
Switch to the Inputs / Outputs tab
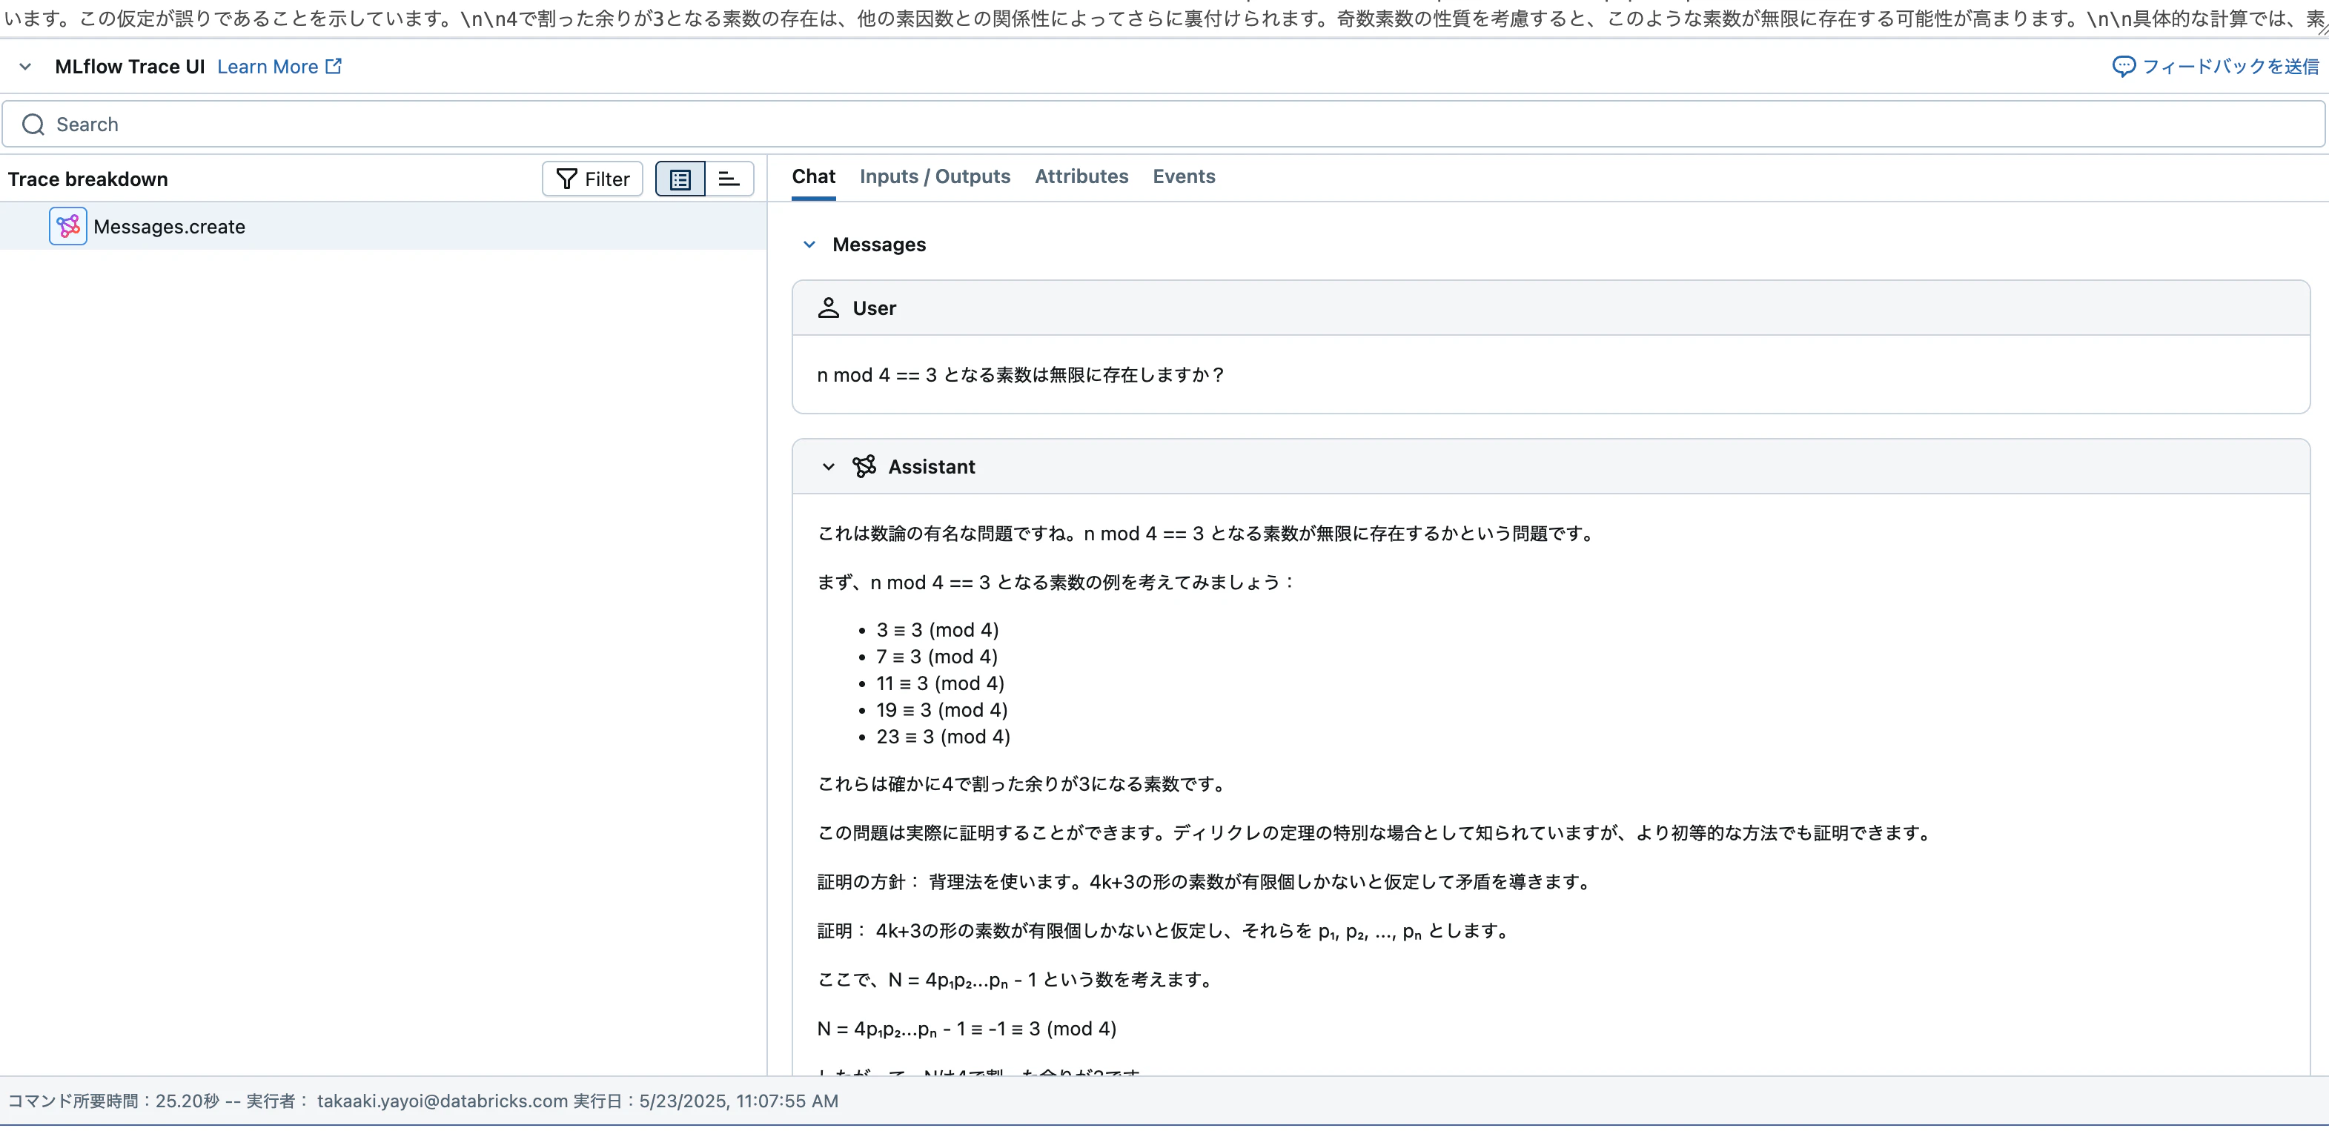934,177
